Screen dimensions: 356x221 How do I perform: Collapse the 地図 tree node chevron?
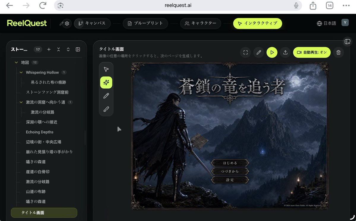16,62
